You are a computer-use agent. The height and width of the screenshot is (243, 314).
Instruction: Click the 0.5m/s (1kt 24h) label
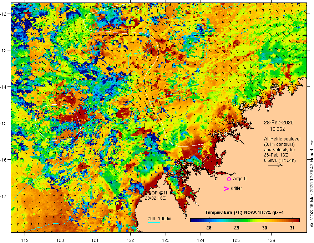(x=280, y=160)
